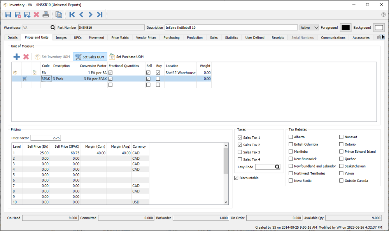Screen dimensions: 389x231
Task: Open the Active status dropdown
Action: click(x=309, y=28)
